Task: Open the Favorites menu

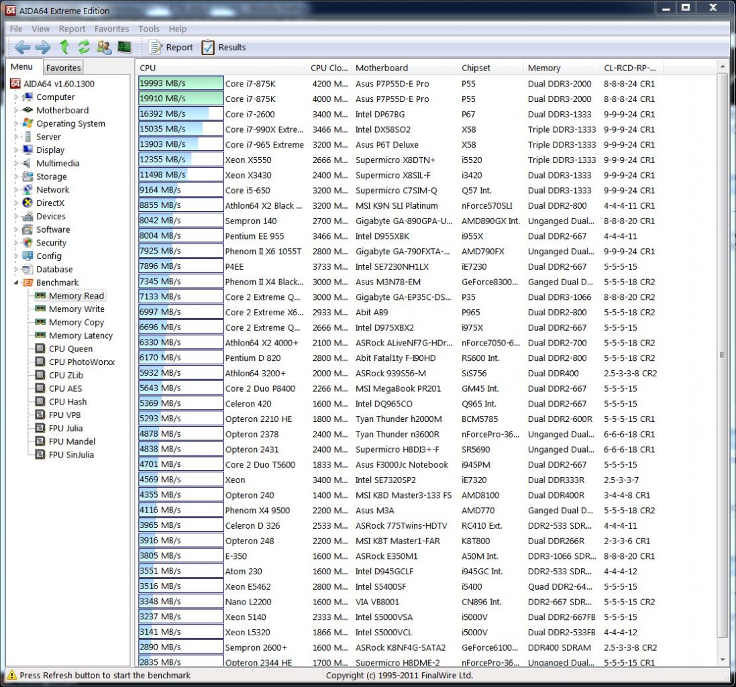Action: point(112,29)
